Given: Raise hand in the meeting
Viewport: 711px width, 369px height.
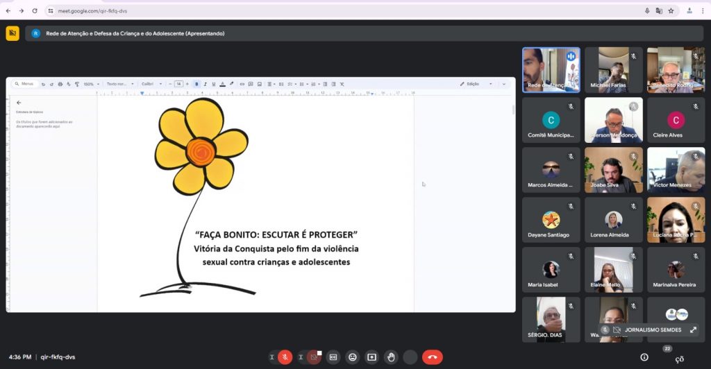Looking at the screenshot, I should [391, 357].
